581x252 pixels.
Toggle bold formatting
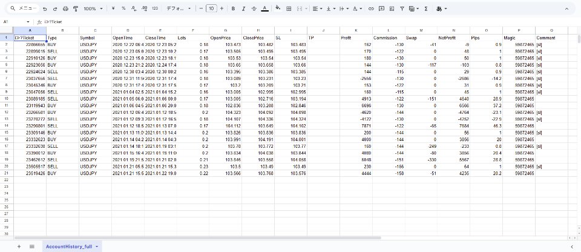pos(233,8)
